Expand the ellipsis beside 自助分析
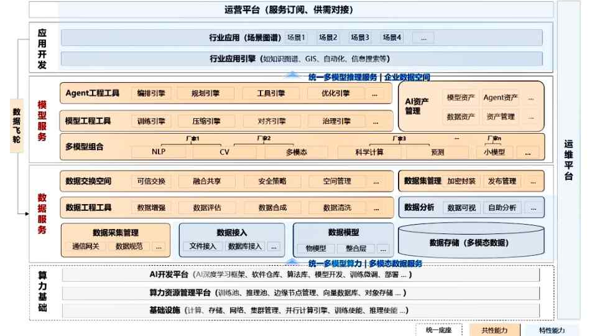 [534, 208]
